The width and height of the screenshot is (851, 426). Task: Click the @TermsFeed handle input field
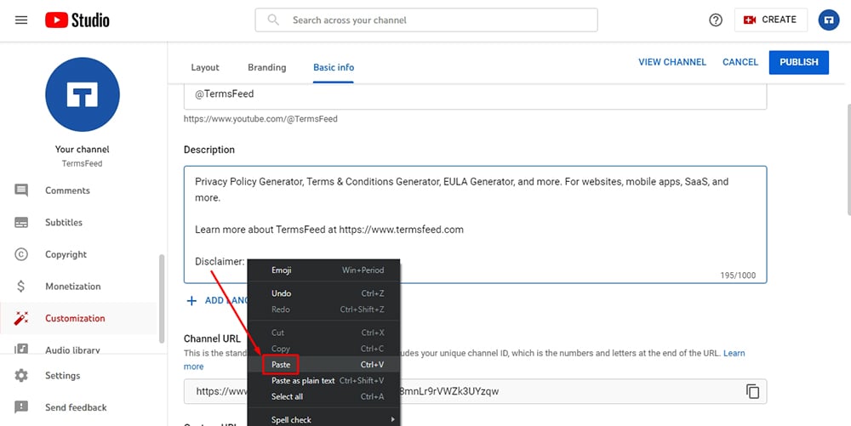click(475, 96)
